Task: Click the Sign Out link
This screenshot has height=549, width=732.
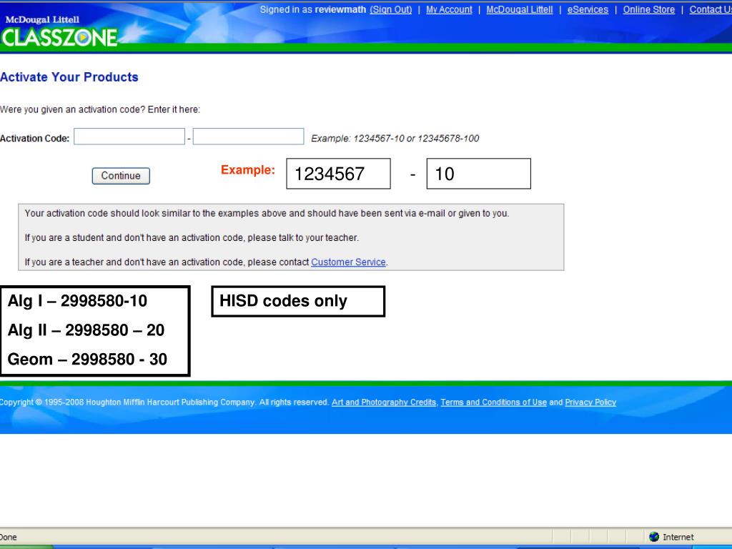Action: [391, 10]
